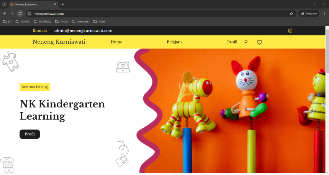
Task: Click the NK Kindergarten Learning heading
Action: pyautogui.click(x=62, y=110)
